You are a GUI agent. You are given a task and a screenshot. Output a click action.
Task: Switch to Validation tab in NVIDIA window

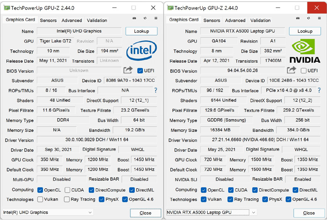point(261,21)
